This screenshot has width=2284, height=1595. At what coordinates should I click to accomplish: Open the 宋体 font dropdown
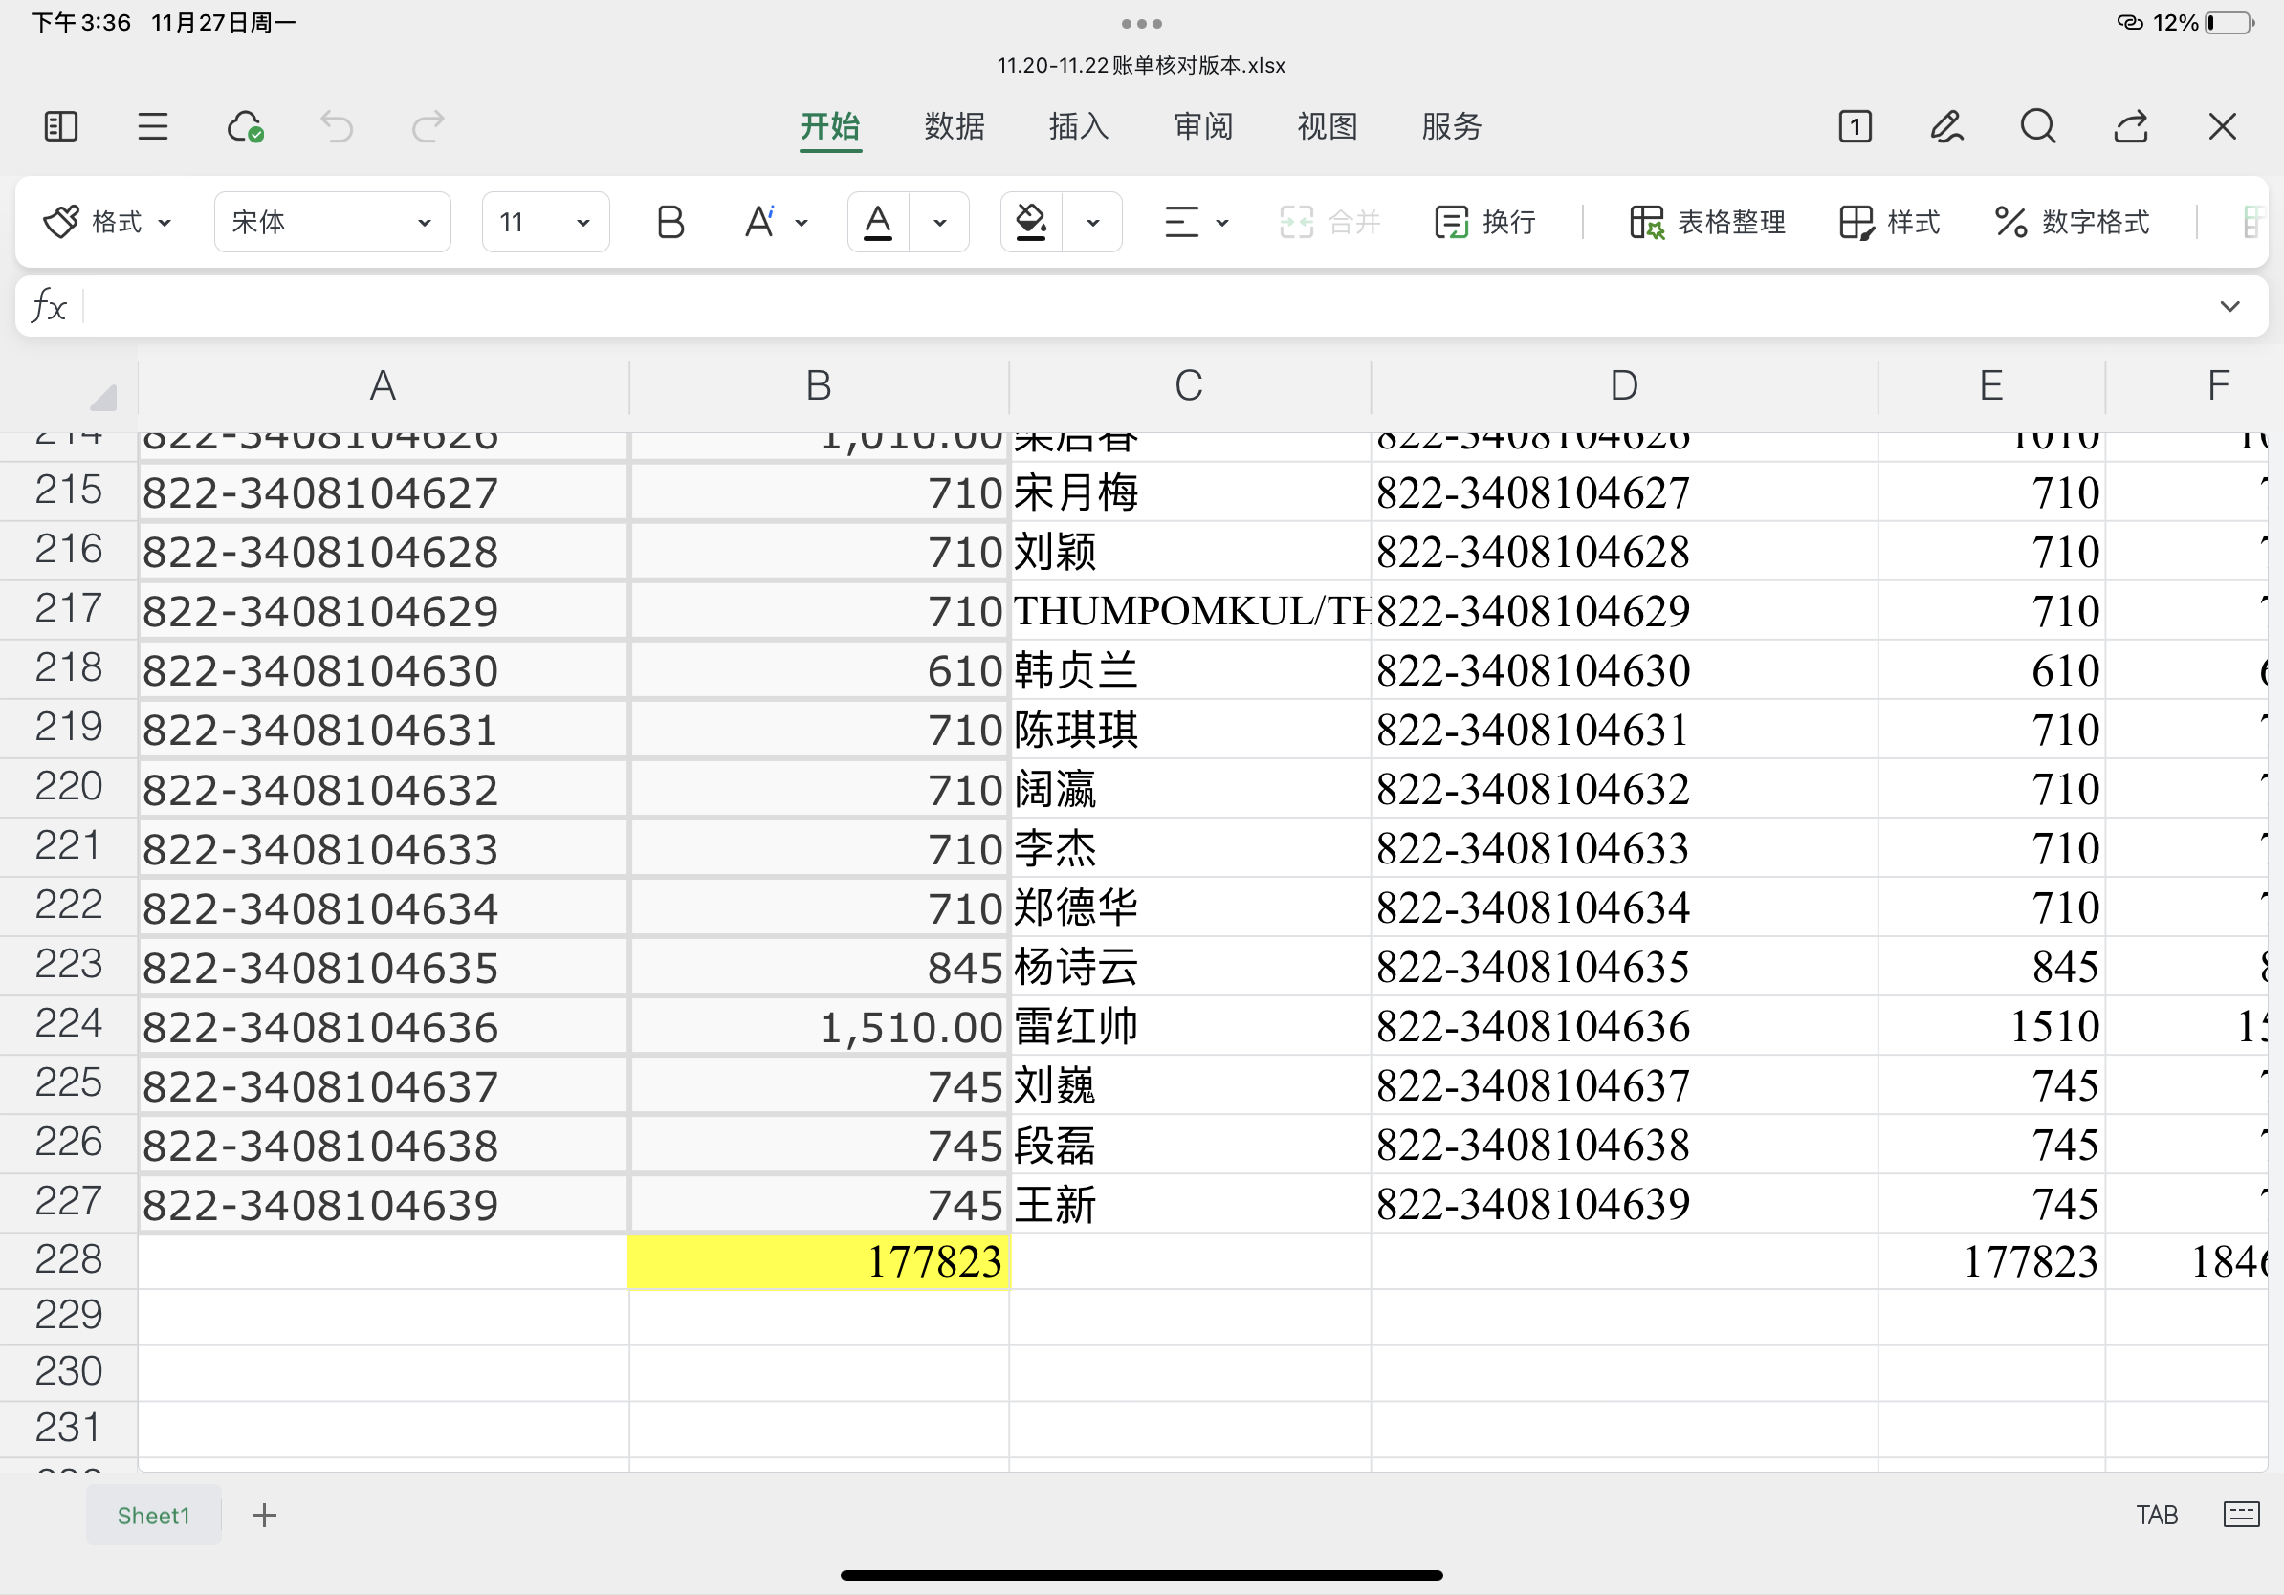[331, 222]
